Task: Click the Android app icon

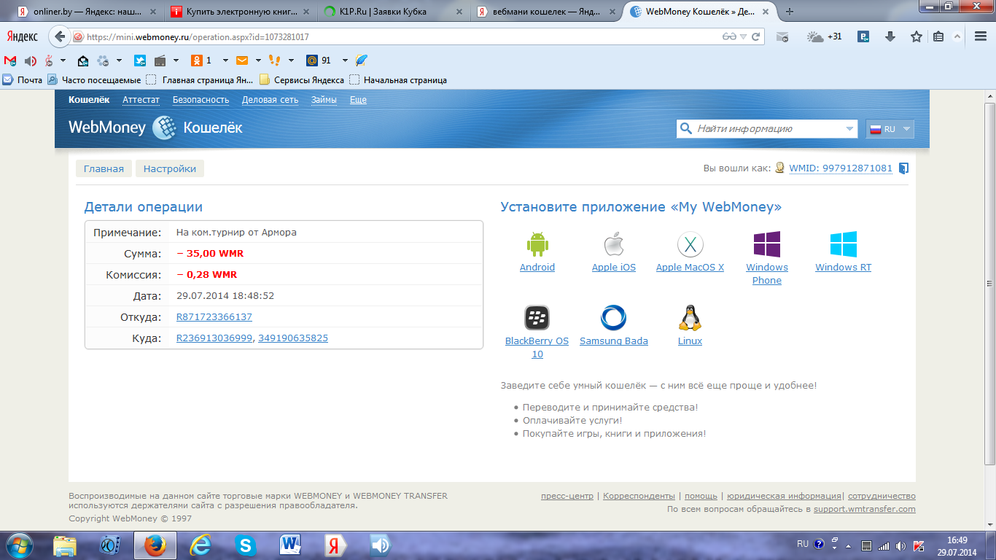Action: point(537,244)
